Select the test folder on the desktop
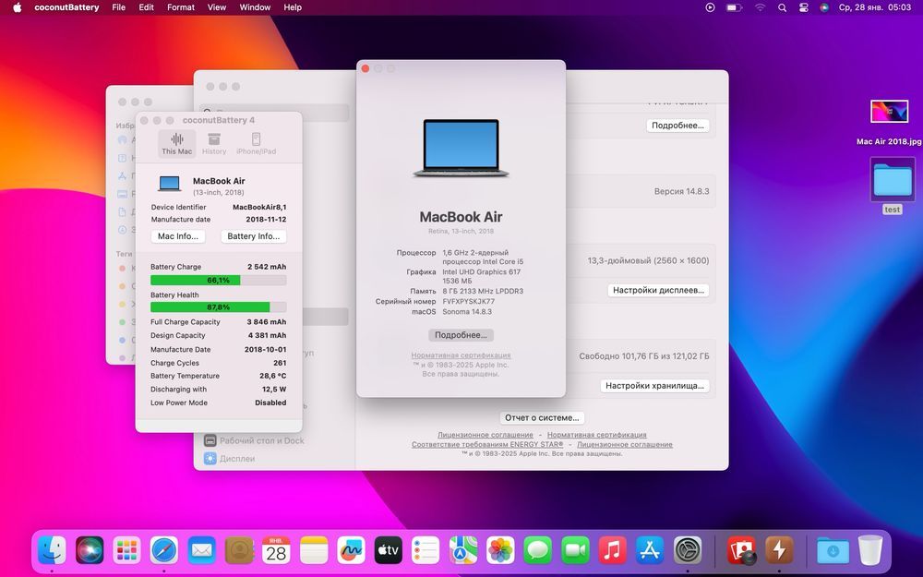 point(893,186)
